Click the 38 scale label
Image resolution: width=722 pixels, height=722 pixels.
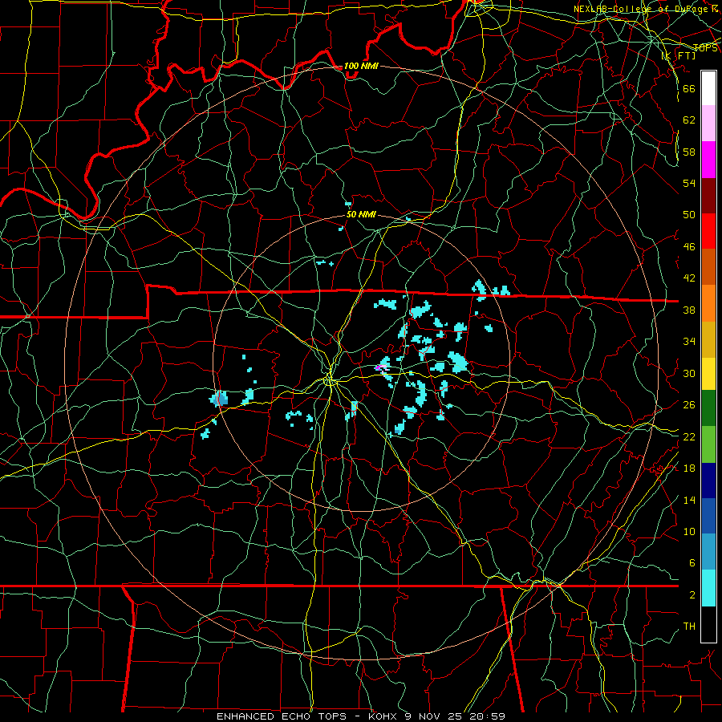coord(689,310)
